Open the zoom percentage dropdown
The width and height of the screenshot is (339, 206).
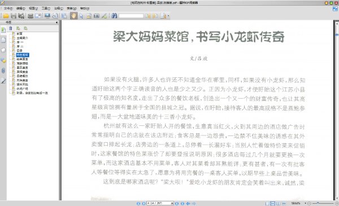click(305, 203)
